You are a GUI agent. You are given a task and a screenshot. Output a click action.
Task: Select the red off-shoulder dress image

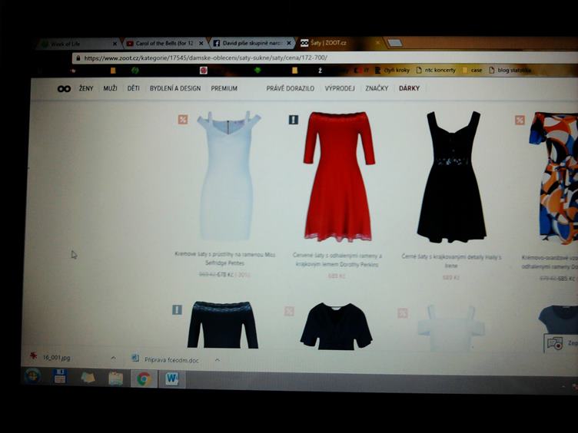click(x=338, y=177)
